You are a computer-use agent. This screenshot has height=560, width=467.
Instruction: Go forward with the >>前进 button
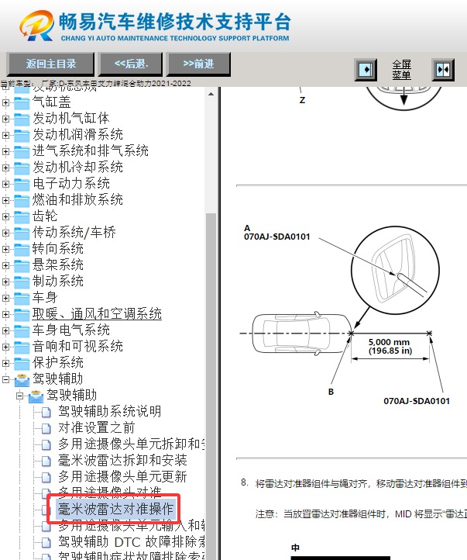coord(198,64)
